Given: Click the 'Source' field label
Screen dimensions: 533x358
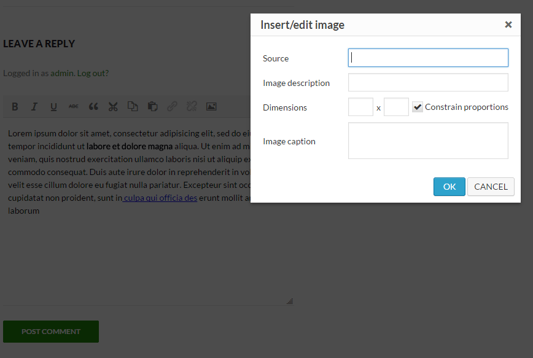Looking at the screenshot, I should tap(276, 58).
